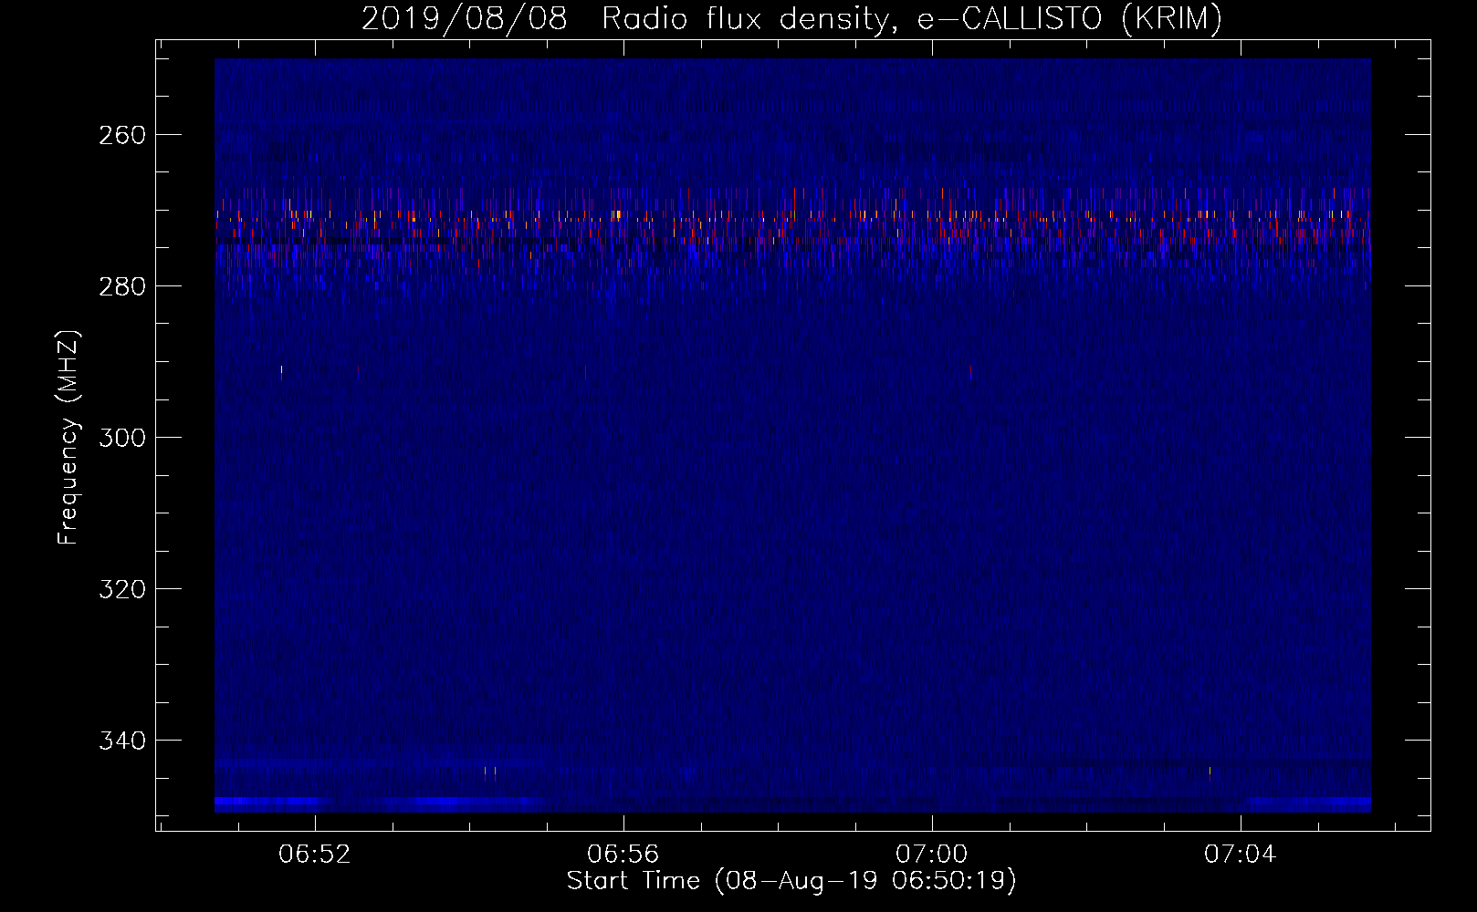The height and width of the screenshot is (912, 1477).
Task: Click the bright blue band at spectrogram bottom right
Action: coord(1308,803)
